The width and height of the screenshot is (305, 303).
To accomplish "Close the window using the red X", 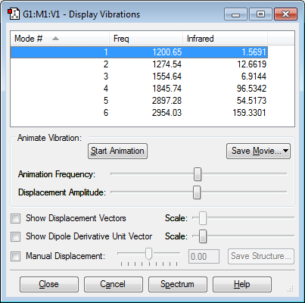I will click(x=285, y=14).
